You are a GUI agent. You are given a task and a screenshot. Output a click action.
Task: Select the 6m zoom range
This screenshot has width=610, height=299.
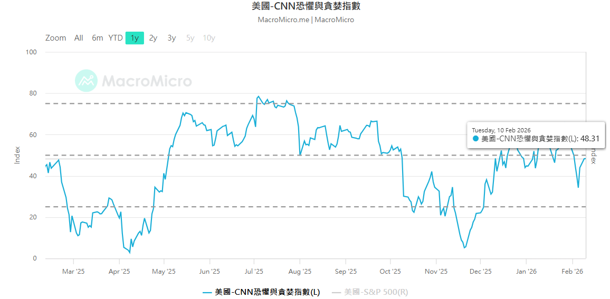tap(97, 38)
